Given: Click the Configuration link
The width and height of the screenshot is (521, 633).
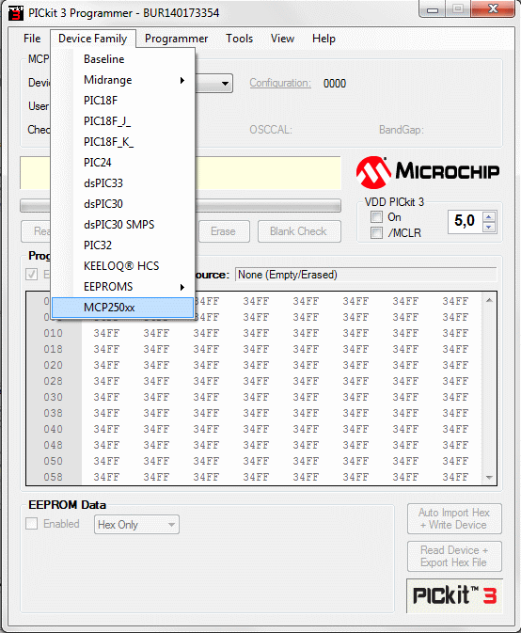Looking at the screenshot, I should point(280,83).
